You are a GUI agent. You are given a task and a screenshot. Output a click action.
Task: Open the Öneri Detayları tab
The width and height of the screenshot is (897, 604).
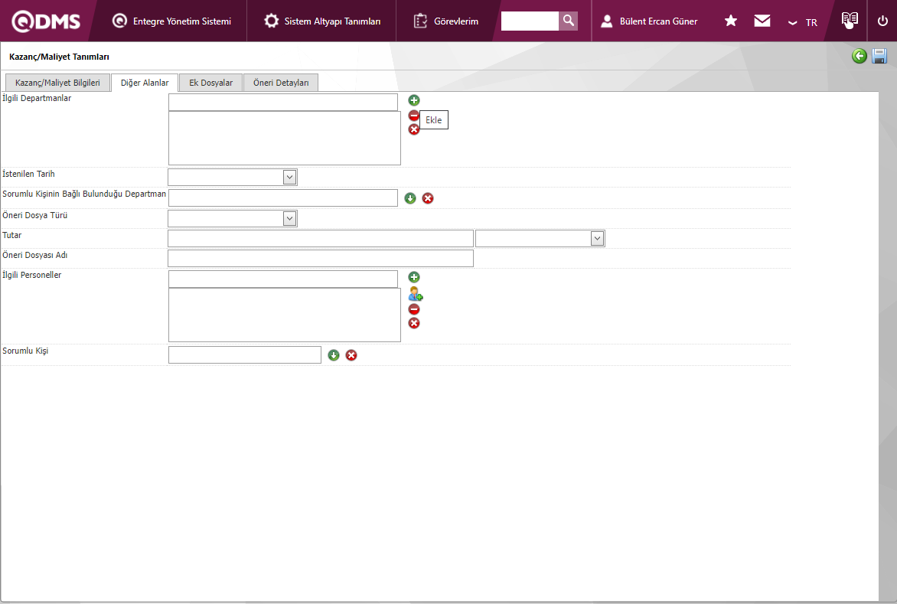(x=281, y=83)
